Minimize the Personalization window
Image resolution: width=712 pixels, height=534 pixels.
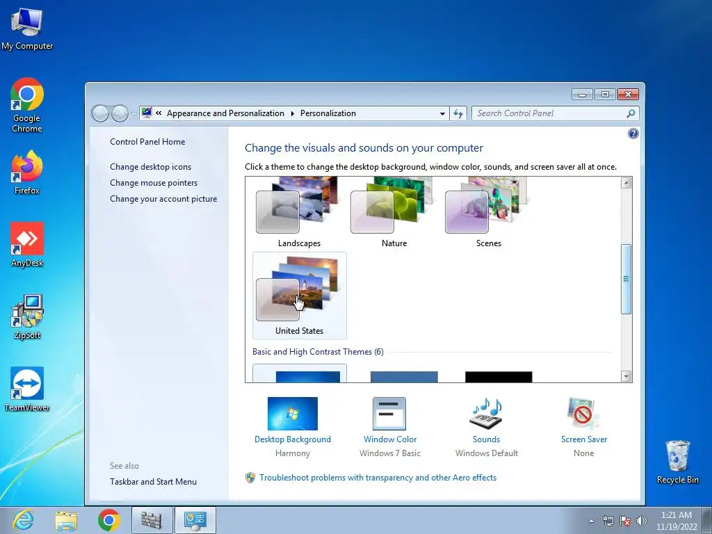click(582, 94)
